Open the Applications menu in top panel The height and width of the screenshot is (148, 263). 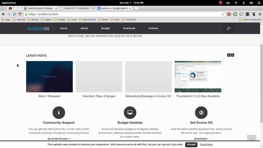click(x=9, y=3)
